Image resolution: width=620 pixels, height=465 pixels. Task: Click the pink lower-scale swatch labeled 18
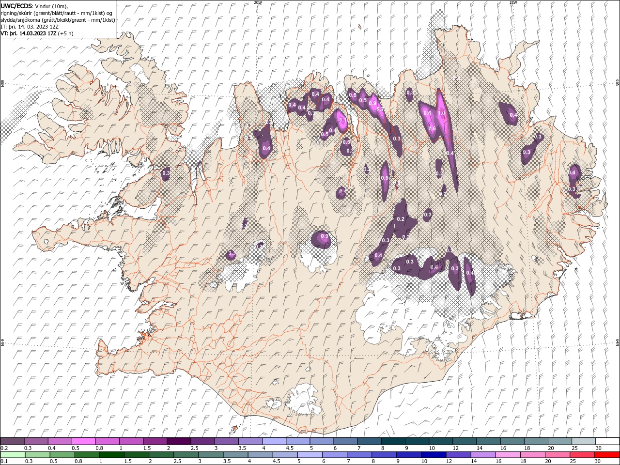(x=532, y=455)
